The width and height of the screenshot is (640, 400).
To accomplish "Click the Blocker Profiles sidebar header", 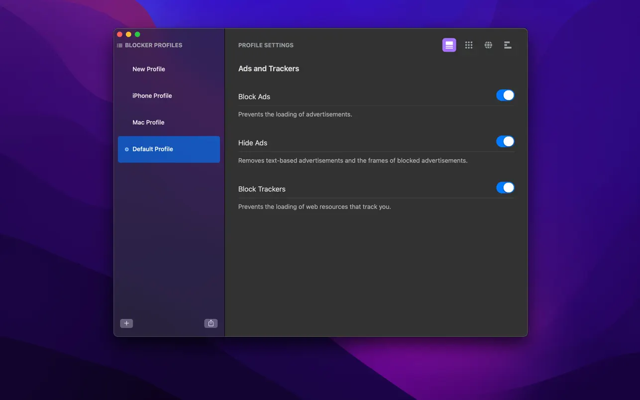I will click(153, 45).
